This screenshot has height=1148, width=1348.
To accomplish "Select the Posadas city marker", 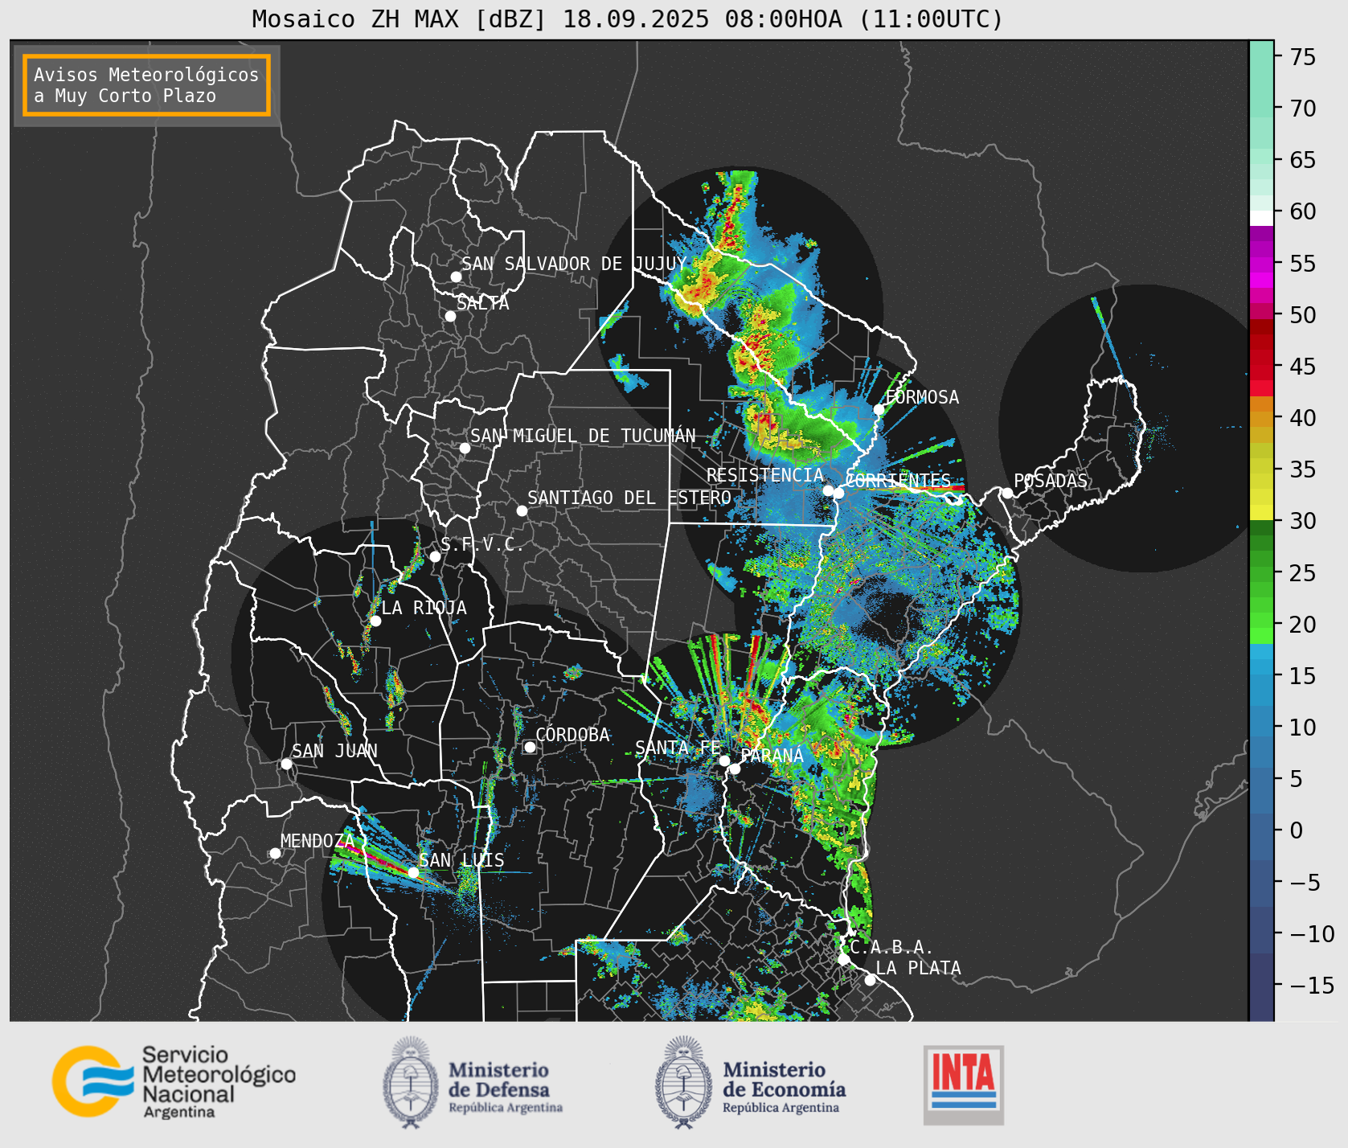I will click(1007, 493).
